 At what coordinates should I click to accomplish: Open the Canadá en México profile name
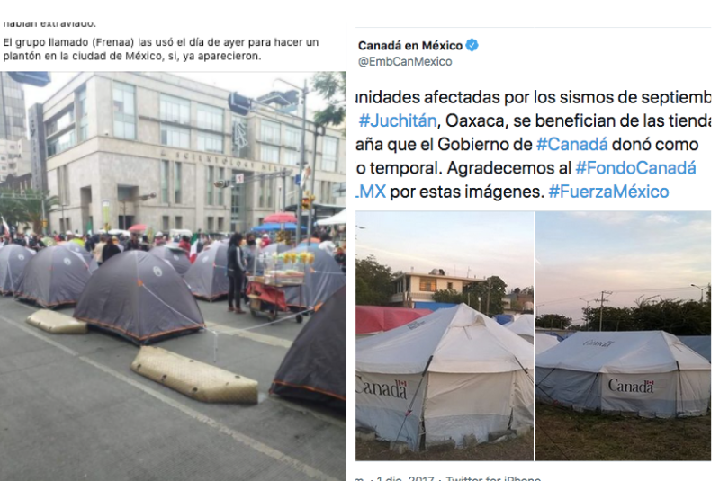410,45
